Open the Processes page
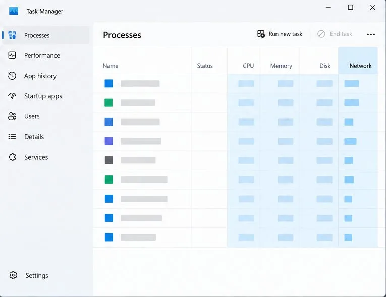This screenshot has width=386, height=297. 46,35
